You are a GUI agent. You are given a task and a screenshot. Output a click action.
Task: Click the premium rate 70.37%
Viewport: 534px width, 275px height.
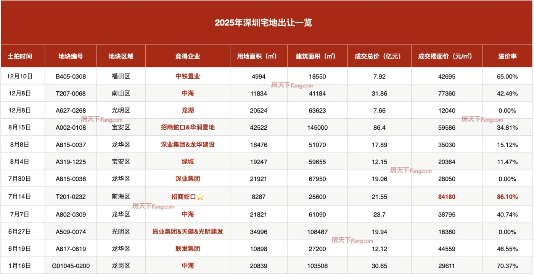pyautogui.click(x=508, y=266)
